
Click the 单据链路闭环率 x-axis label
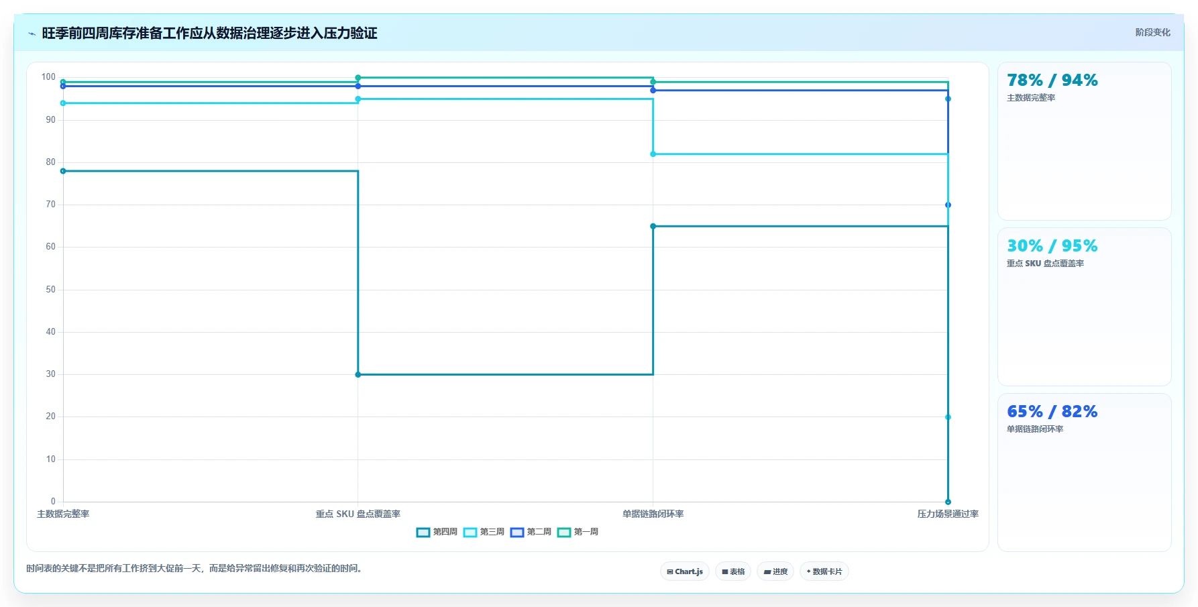point(653,514)
